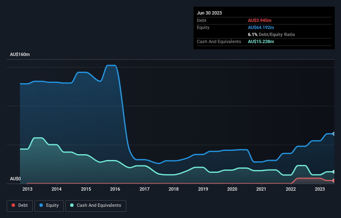Click the teal Cash And Equivalents legend dot
This screenshot has width=341, height=218.
[x=72, y=205]
